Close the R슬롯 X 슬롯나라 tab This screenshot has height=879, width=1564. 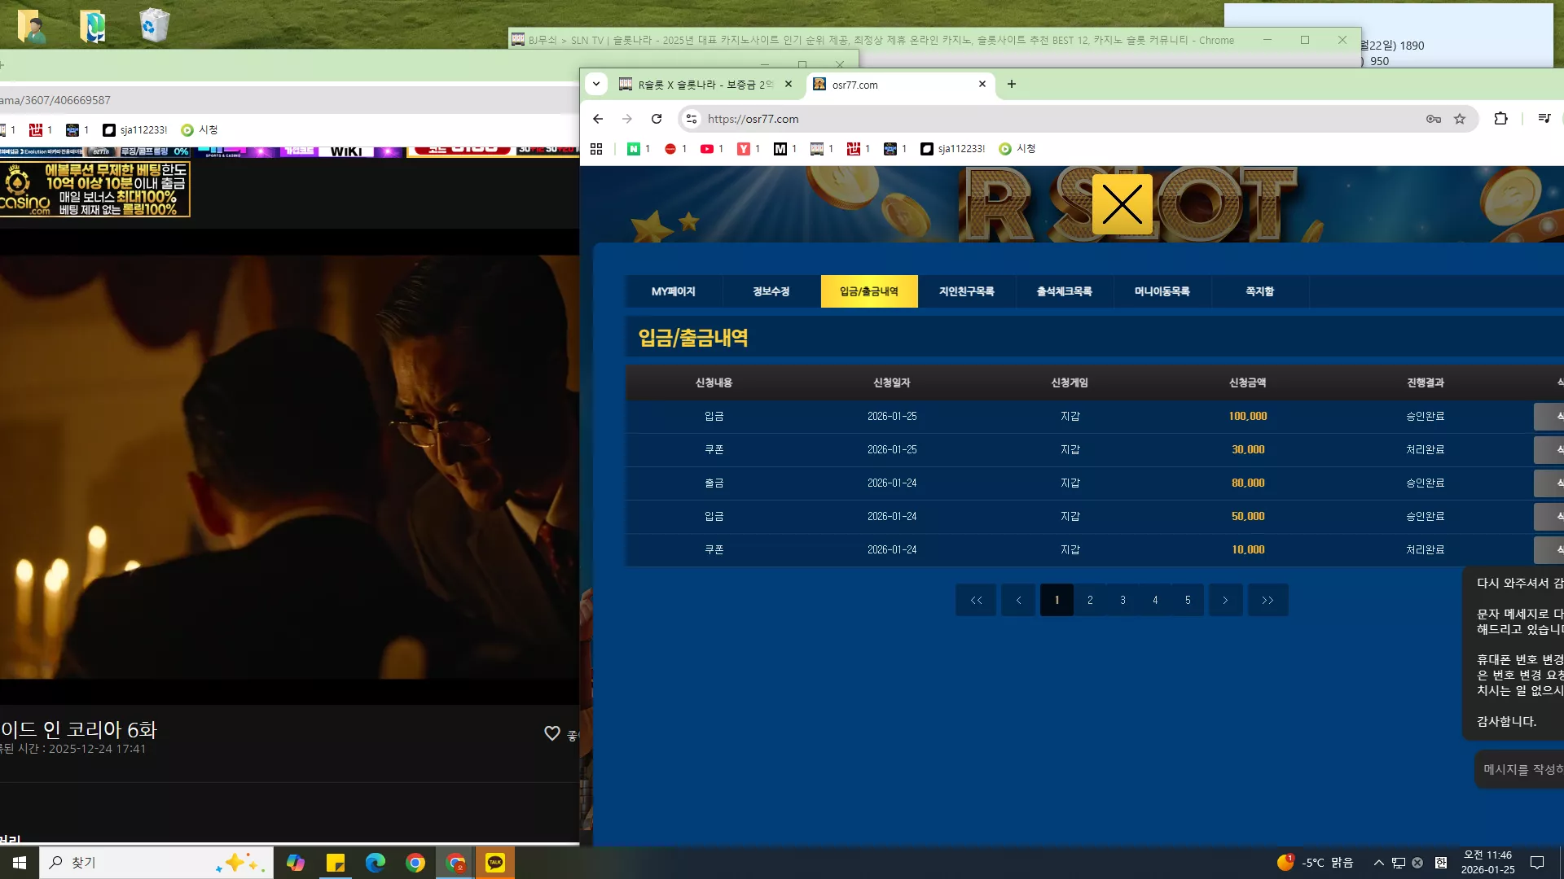(789, 84)
